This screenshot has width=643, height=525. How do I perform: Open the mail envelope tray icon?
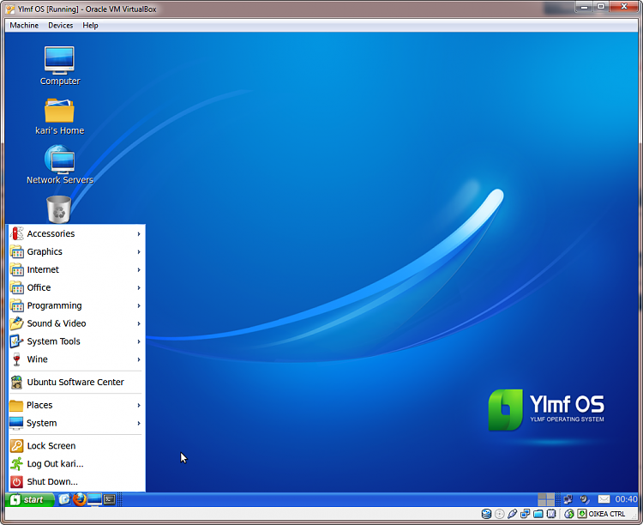pos(604,499)
